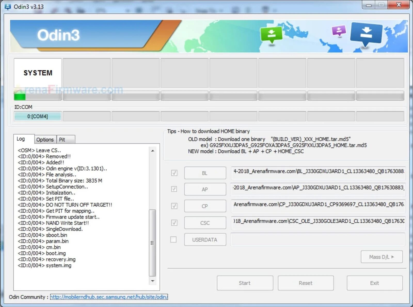Minimize the Odin3 window
Image resolution: width=413 pixels, height=307 pixels.
(369, 5)
